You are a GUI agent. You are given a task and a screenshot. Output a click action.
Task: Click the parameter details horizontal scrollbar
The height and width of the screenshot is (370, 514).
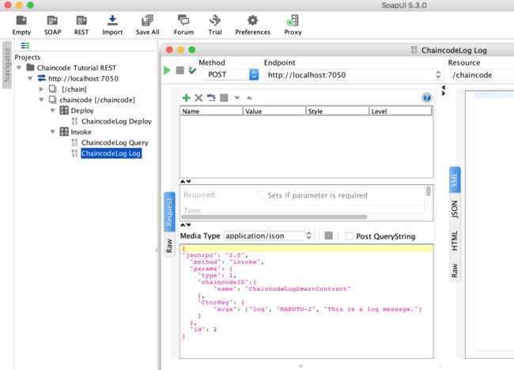[274, 217]
